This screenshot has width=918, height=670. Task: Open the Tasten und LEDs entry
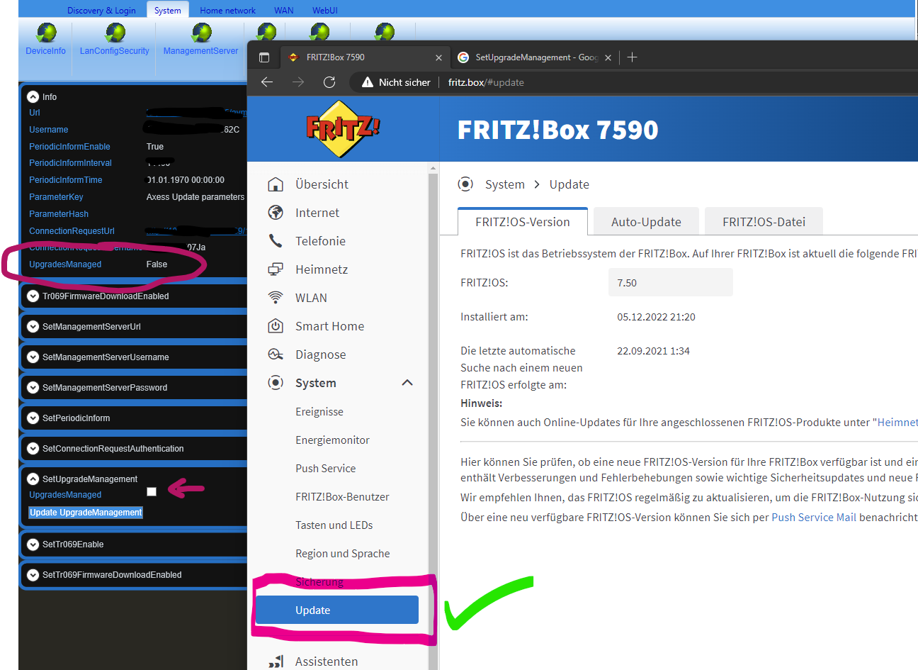[334, 525]
